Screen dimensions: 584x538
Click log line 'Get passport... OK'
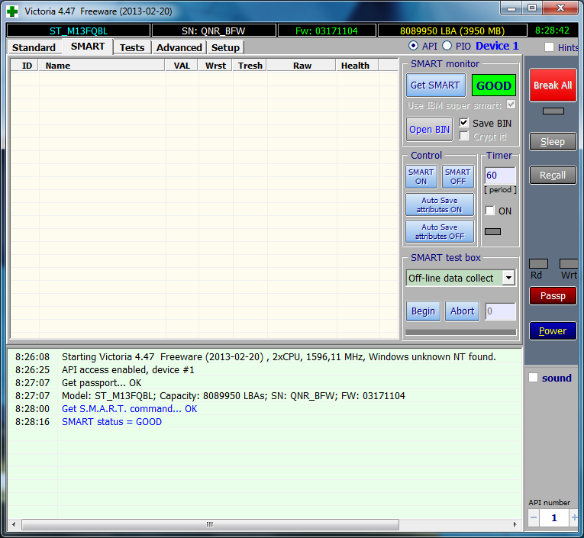102,383
